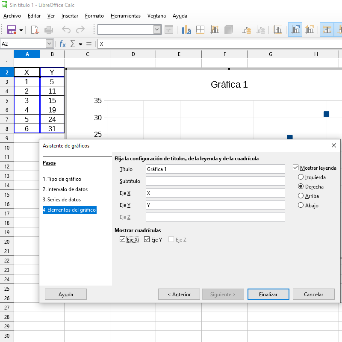Select the Arriba legend position
This screenshot has width=342, height=342.
coord(301,196)
